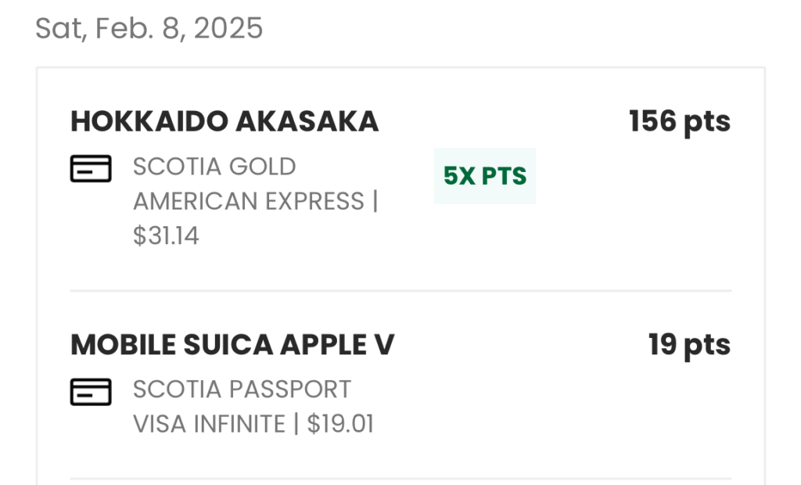
Task: Click the divider below the Mobile Suica transaction
Action: click(x=400, y=478)
